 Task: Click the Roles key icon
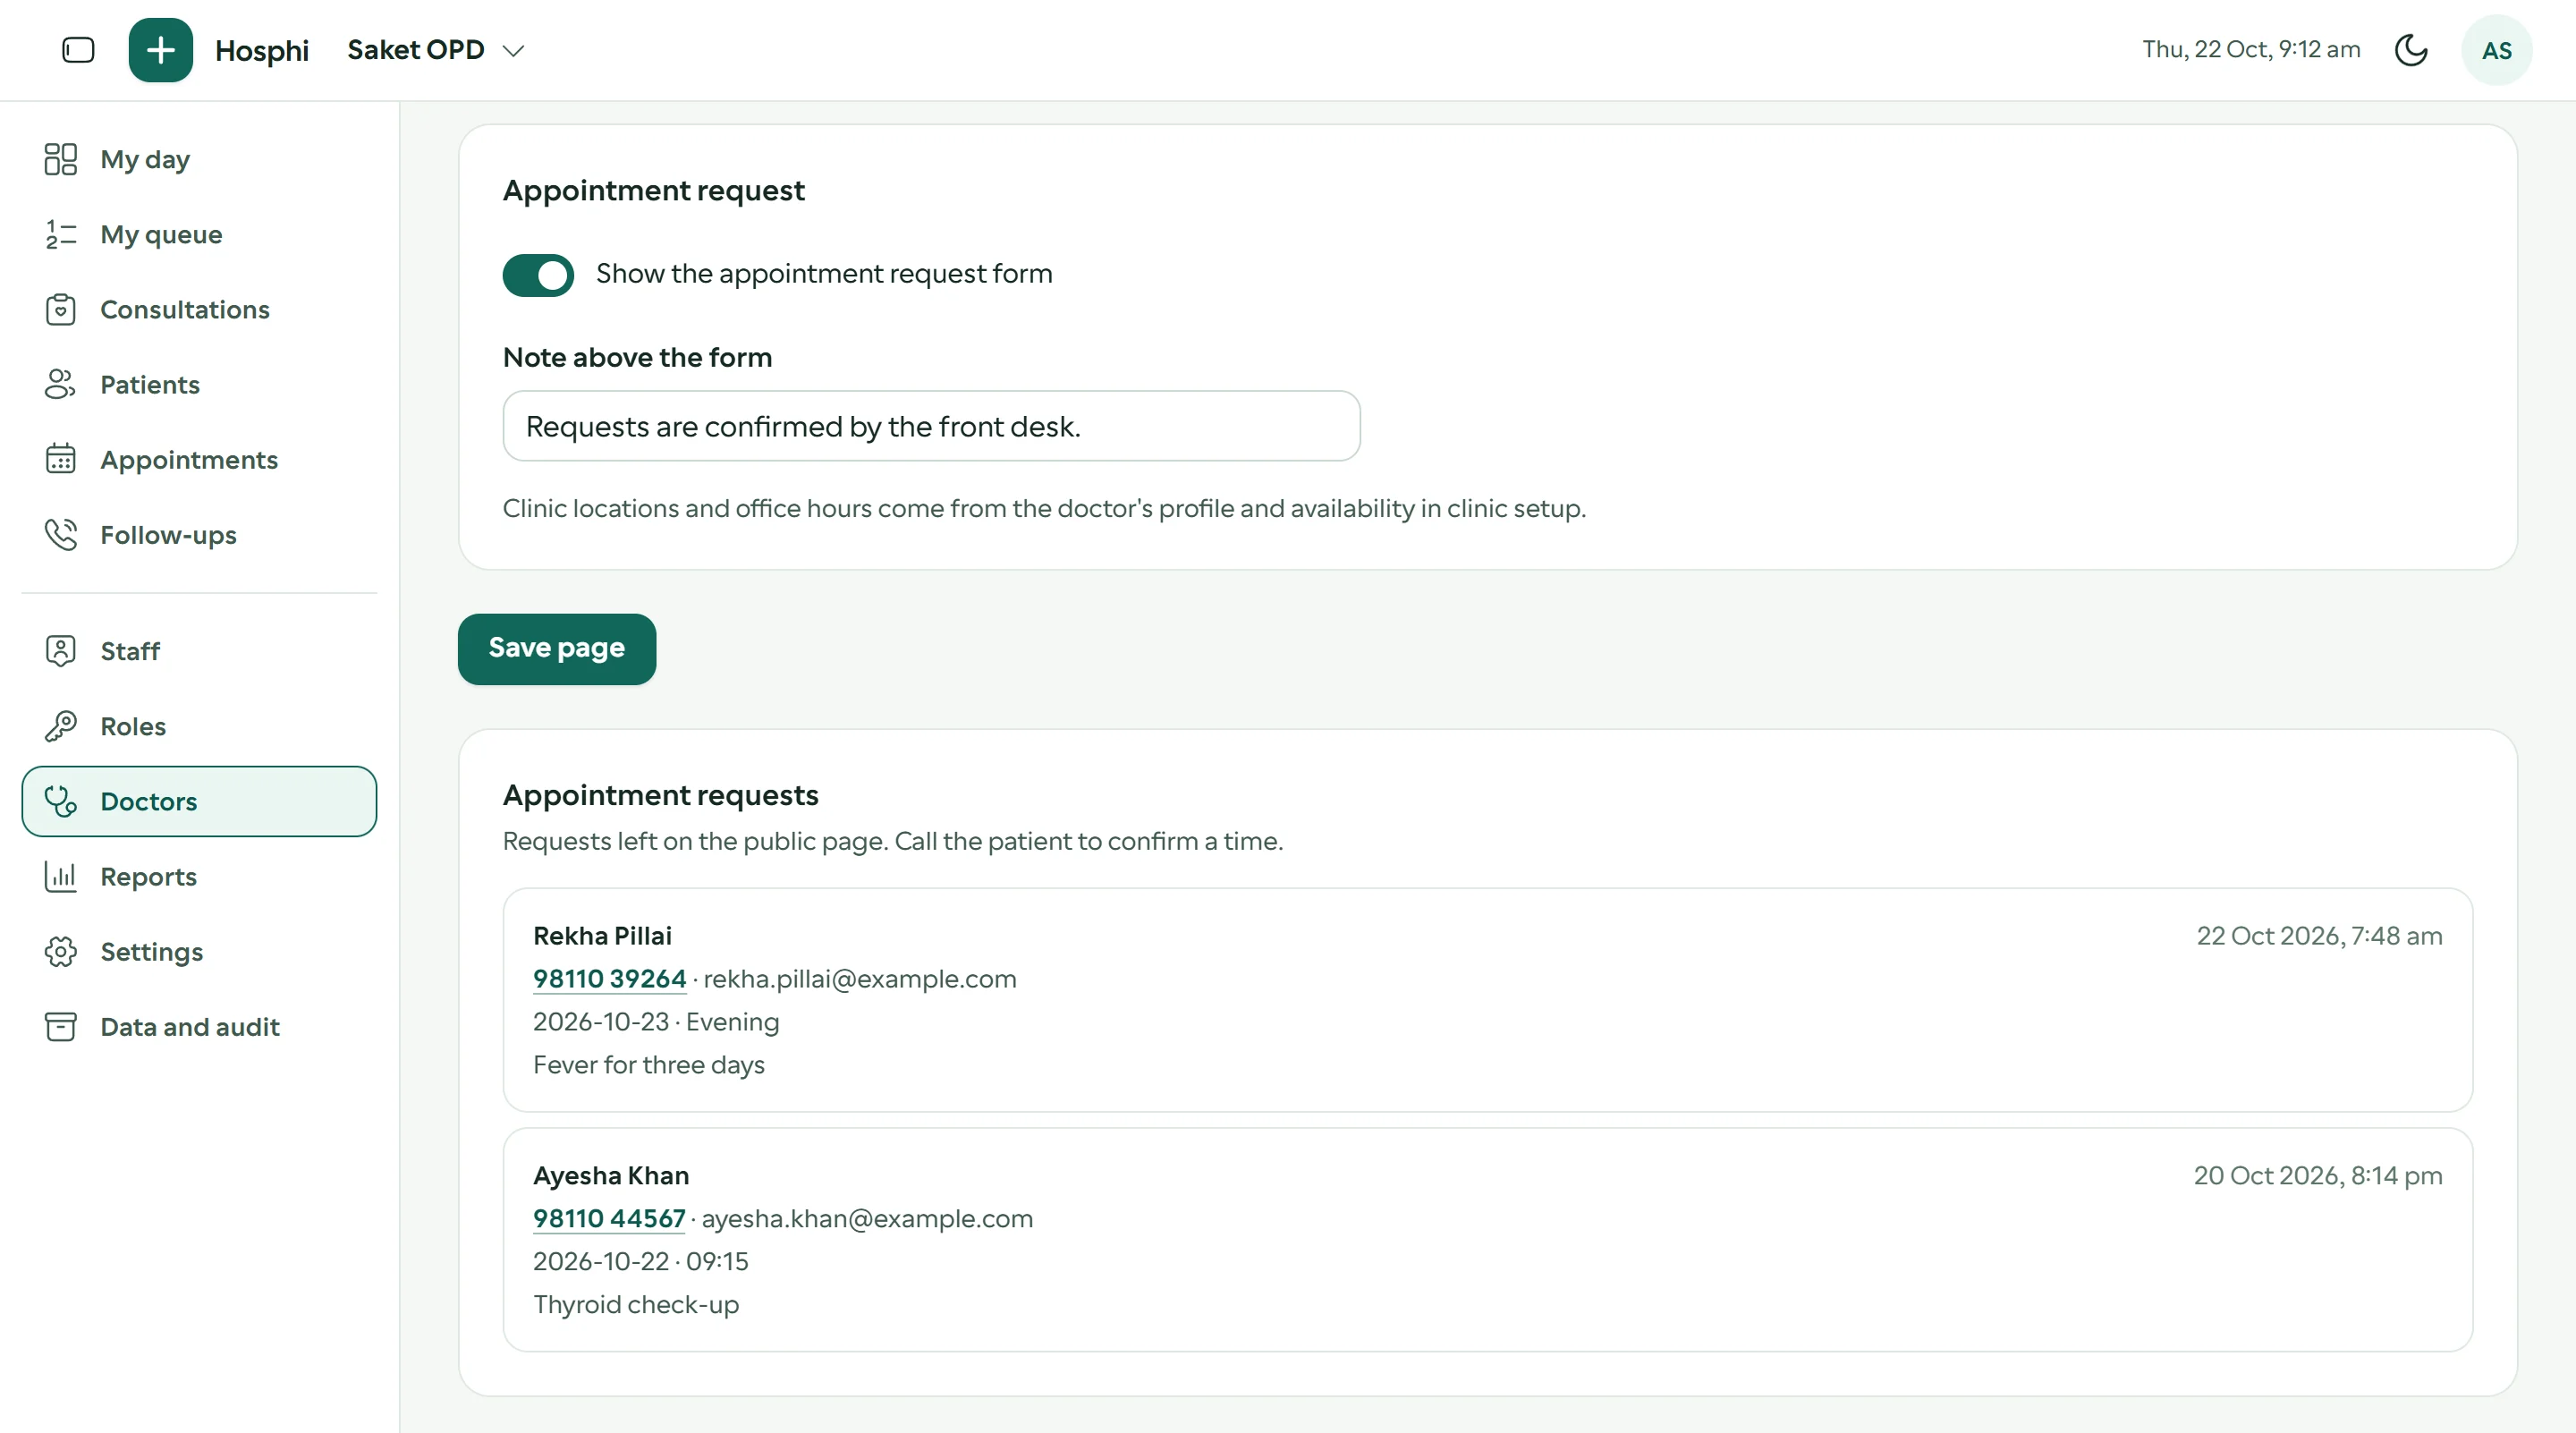[x=61, y=725]
